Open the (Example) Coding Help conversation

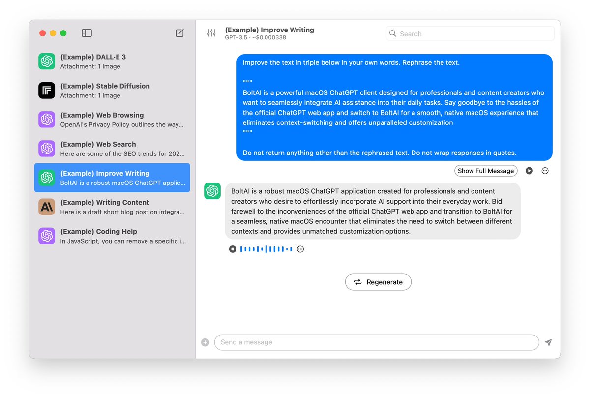(x=112, y=236)
